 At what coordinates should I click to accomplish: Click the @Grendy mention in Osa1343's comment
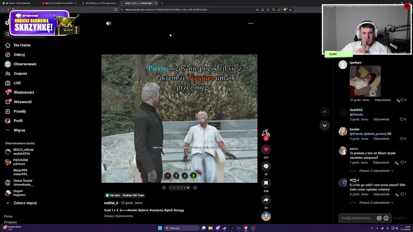[356, 114]
